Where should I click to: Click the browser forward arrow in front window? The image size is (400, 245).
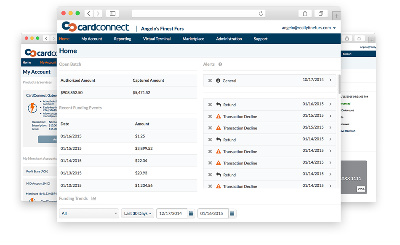pyautogui.click(x=98, y=13)
